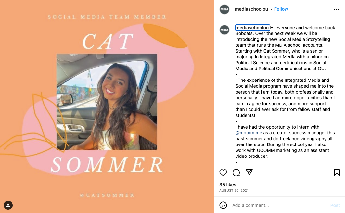The height and width of the screenshot is (213, 345).
Task: Open the three-dot more options menu
Action: (x=336, y=9)
